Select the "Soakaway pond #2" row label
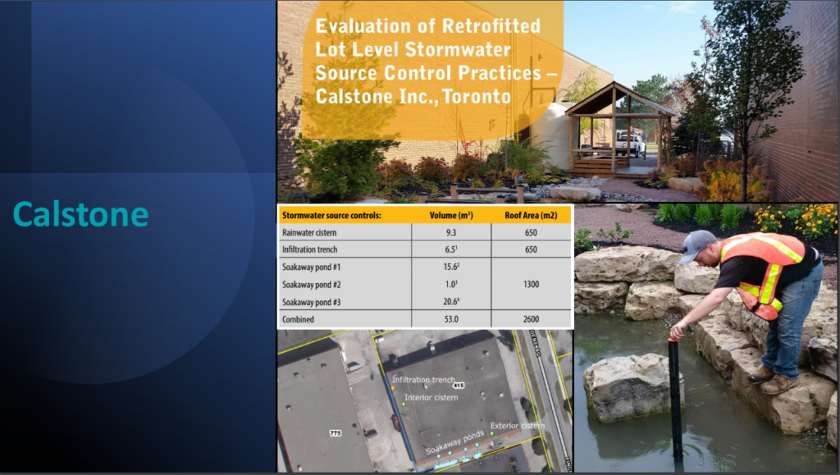The width and height of the screenshot is (840, 475). 311,285
